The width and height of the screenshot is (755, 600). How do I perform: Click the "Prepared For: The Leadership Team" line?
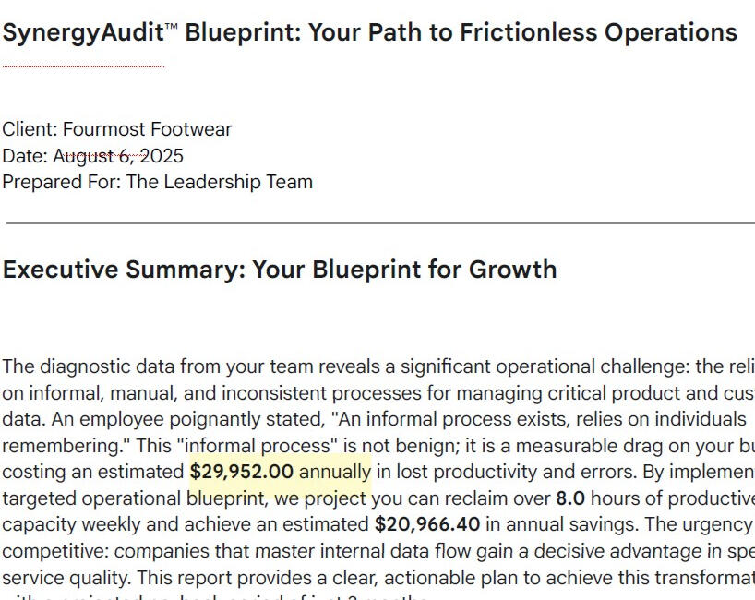[157, 182]
